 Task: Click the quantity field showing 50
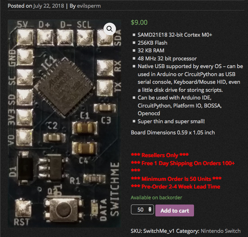142,209
